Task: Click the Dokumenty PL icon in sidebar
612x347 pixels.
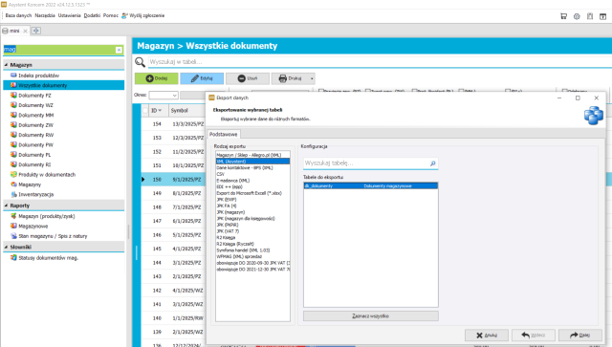Action: (x=13, y=155)
